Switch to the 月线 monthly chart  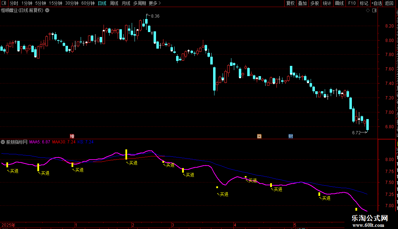[126, 3]
